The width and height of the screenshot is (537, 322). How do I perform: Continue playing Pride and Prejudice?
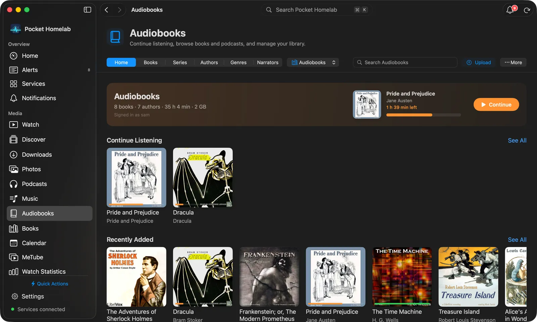[496, 104]
